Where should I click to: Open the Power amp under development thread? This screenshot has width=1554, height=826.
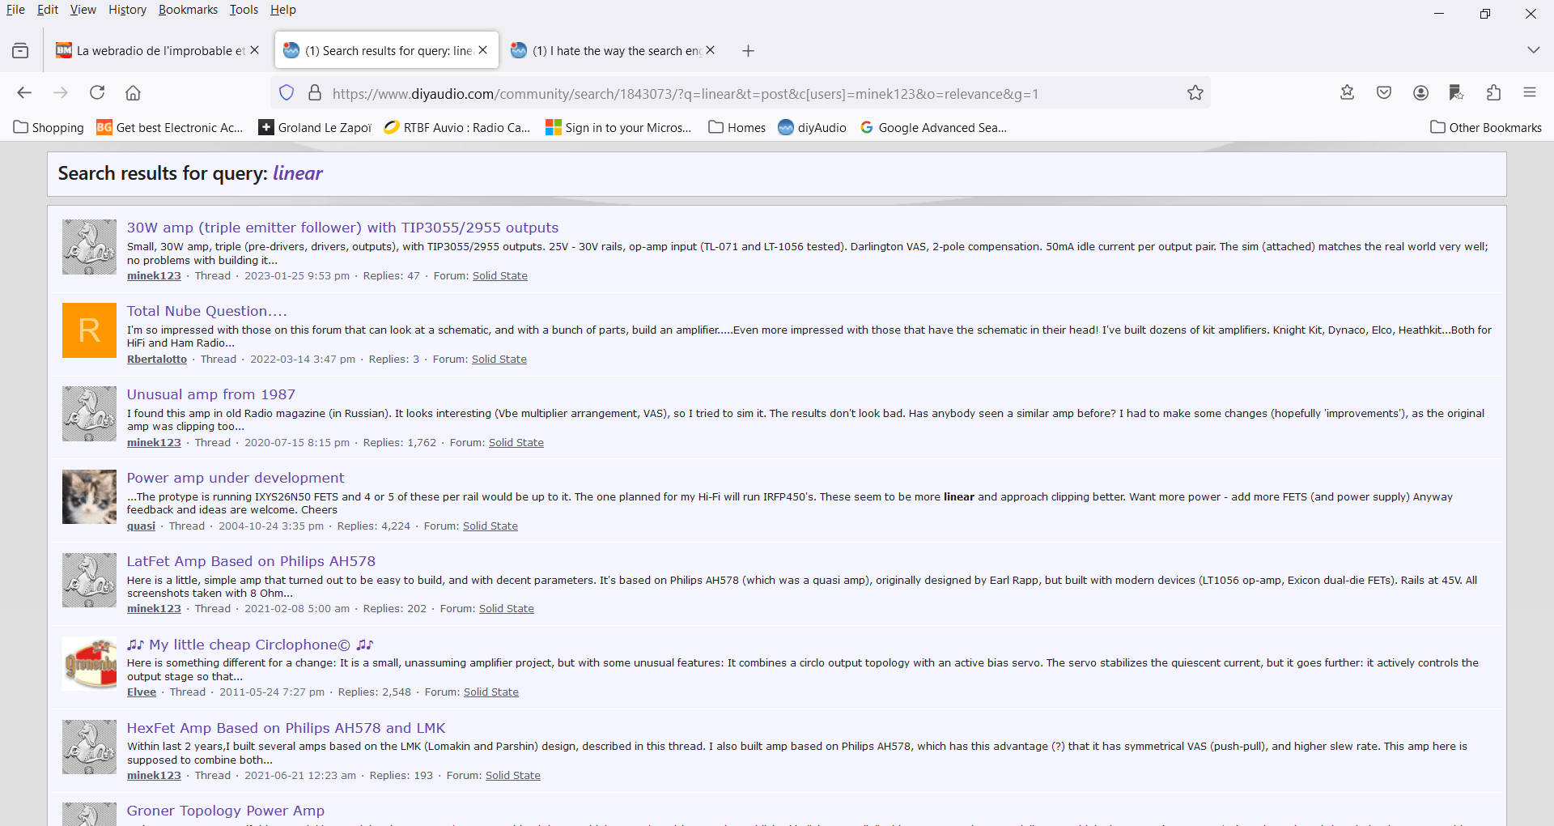pos(235,478)
